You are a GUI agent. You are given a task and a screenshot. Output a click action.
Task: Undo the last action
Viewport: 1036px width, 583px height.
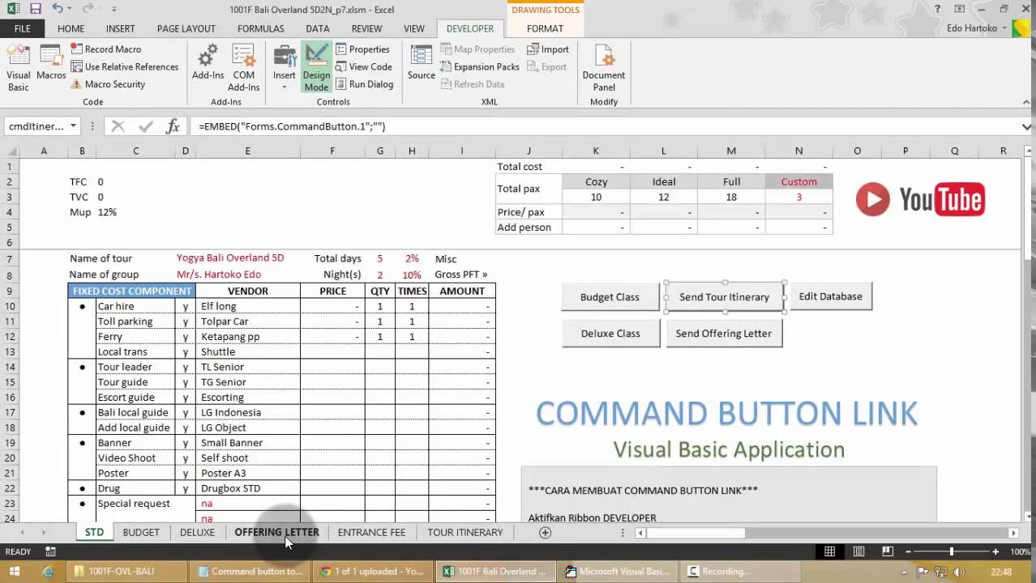coord(58,9)
